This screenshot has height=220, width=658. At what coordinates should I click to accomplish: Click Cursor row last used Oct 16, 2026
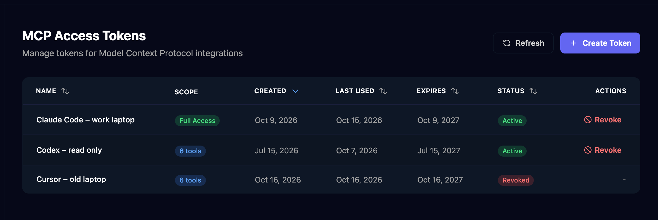click(359, 180)
